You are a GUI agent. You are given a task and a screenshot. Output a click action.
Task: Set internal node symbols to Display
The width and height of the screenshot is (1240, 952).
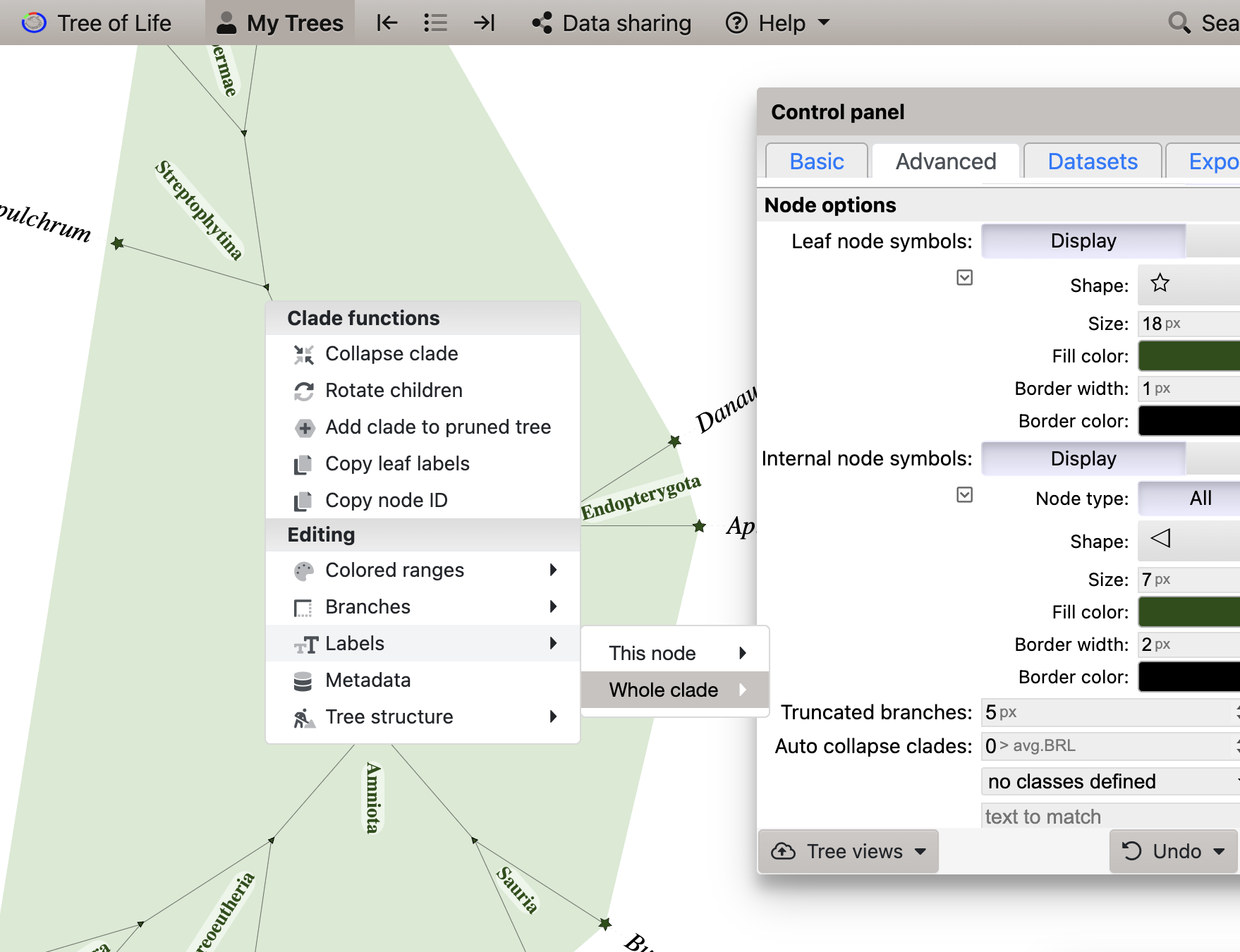tap(1083, 459)
